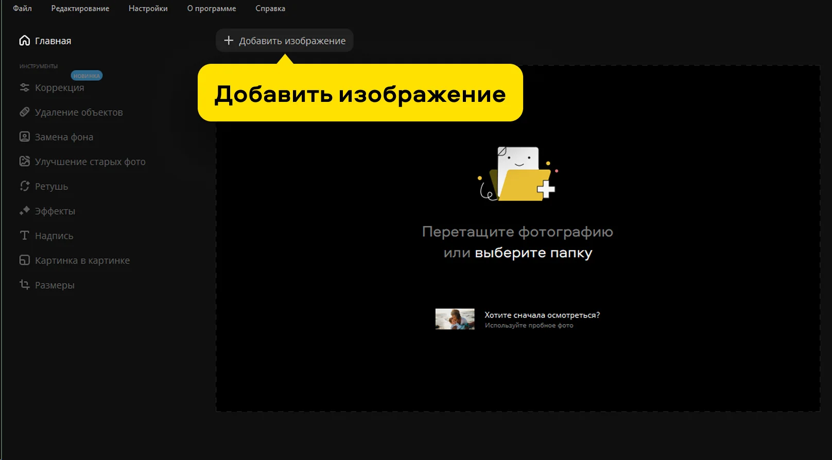Click the Добавить изображение button
This screenshot has height=460, width=832.
click(x=285, y=41)
